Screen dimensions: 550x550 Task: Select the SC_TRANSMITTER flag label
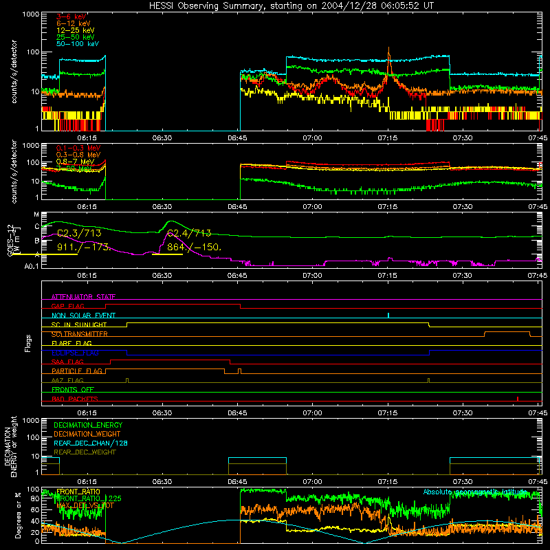[79, 334]
